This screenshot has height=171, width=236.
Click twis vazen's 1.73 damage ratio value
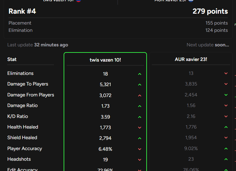pyautogui.click(x=105, y=106)
